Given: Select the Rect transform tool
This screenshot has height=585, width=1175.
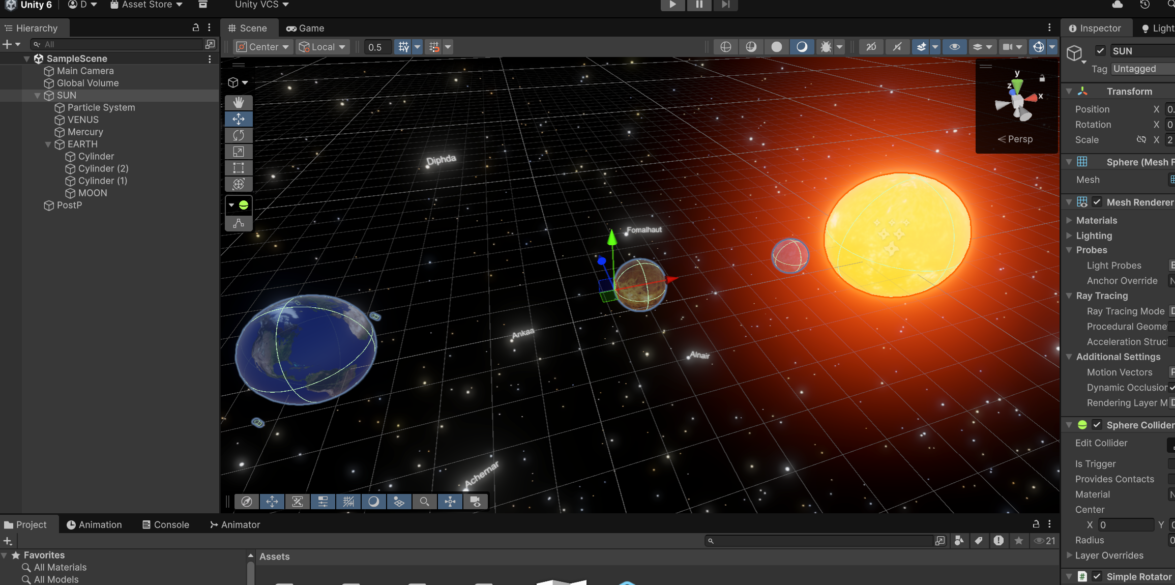Looking at the screenshot, I should pos(239,168).
